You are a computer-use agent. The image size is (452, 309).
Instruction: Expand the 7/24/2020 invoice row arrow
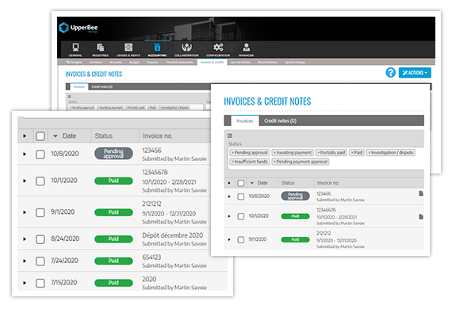click(x=25, y=261)
